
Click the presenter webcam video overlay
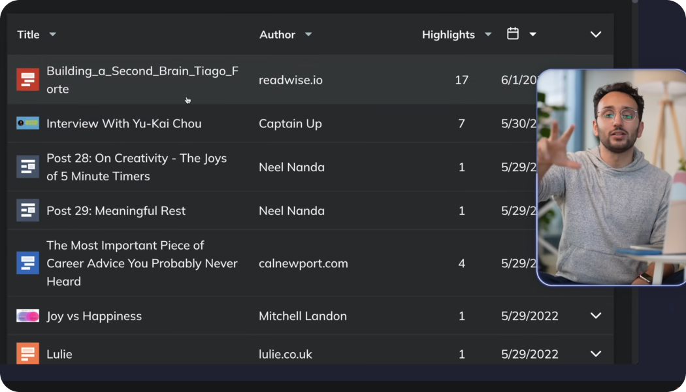tap(611, 176)
